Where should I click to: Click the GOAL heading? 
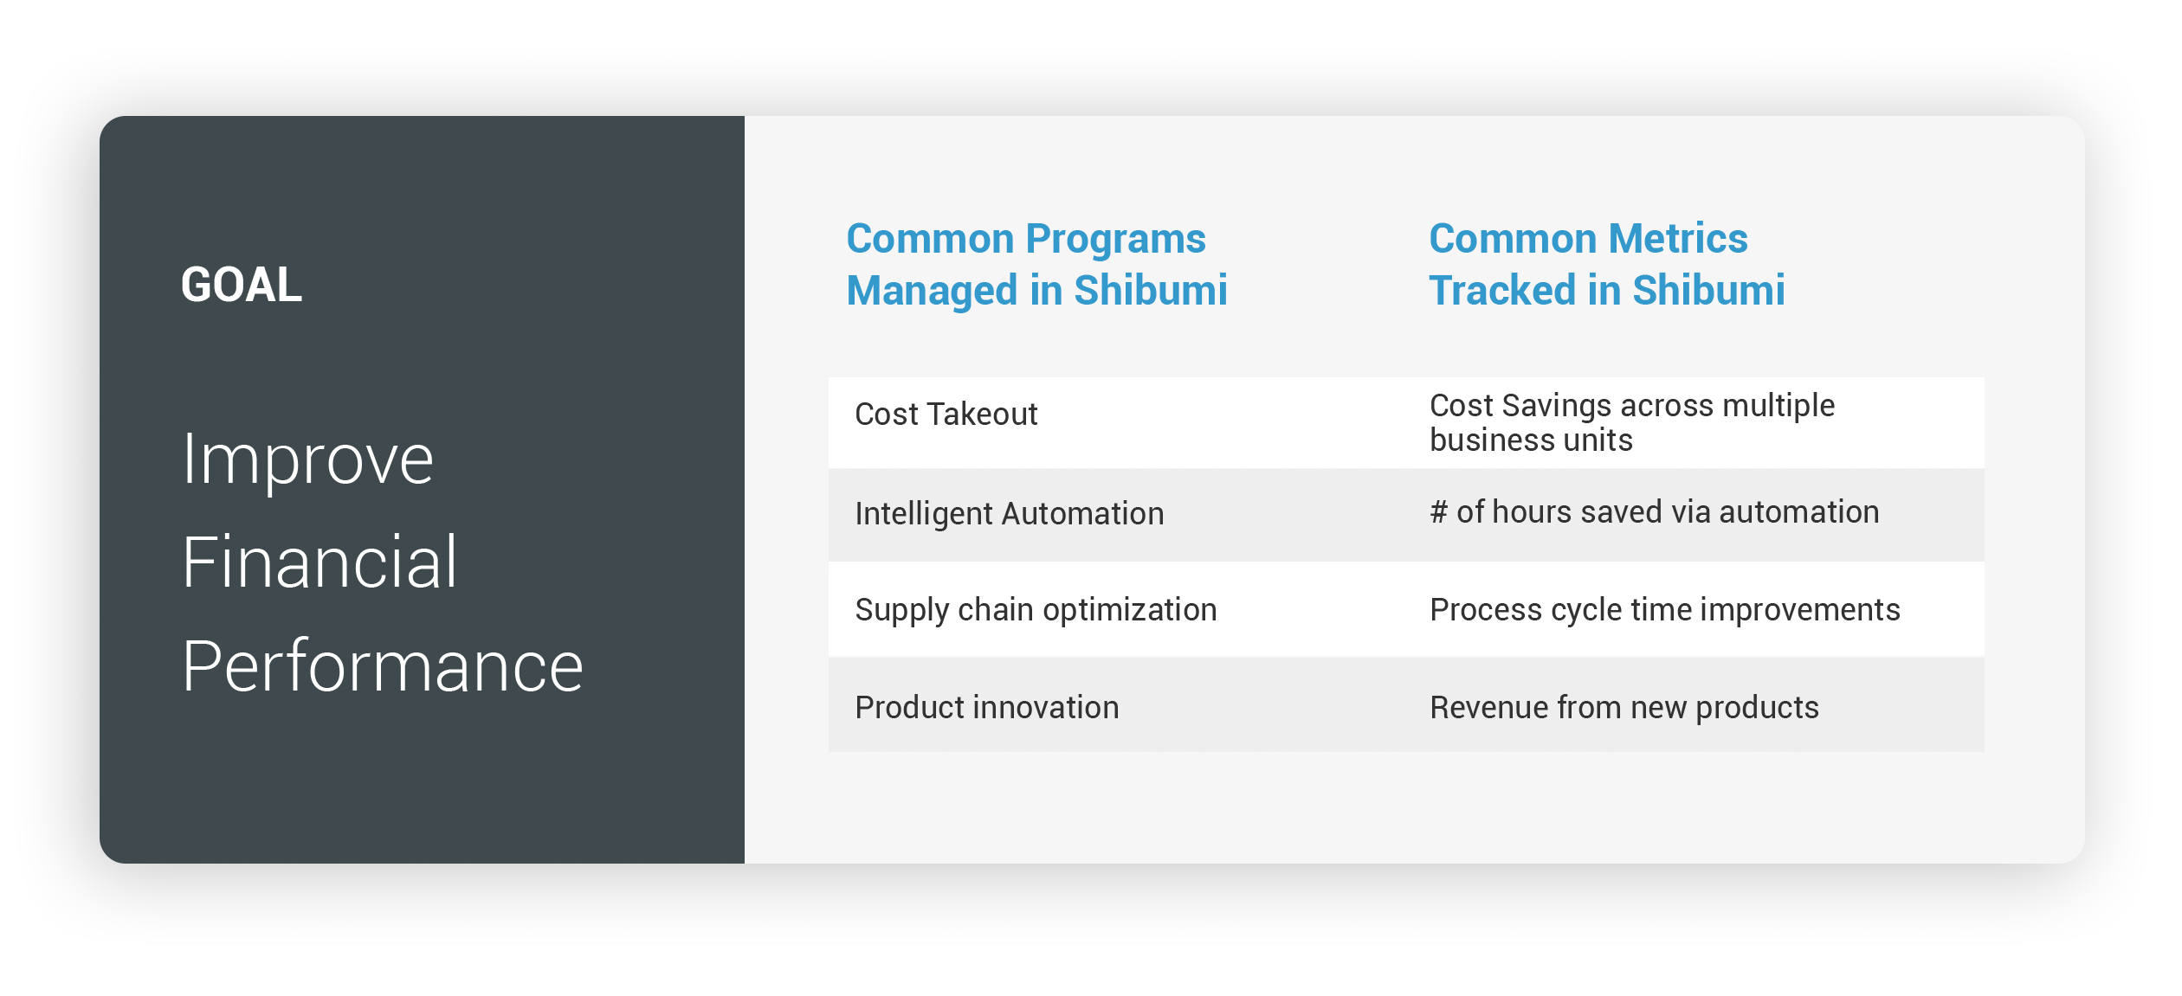[242, 285]
